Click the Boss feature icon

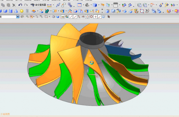[41, 11]
